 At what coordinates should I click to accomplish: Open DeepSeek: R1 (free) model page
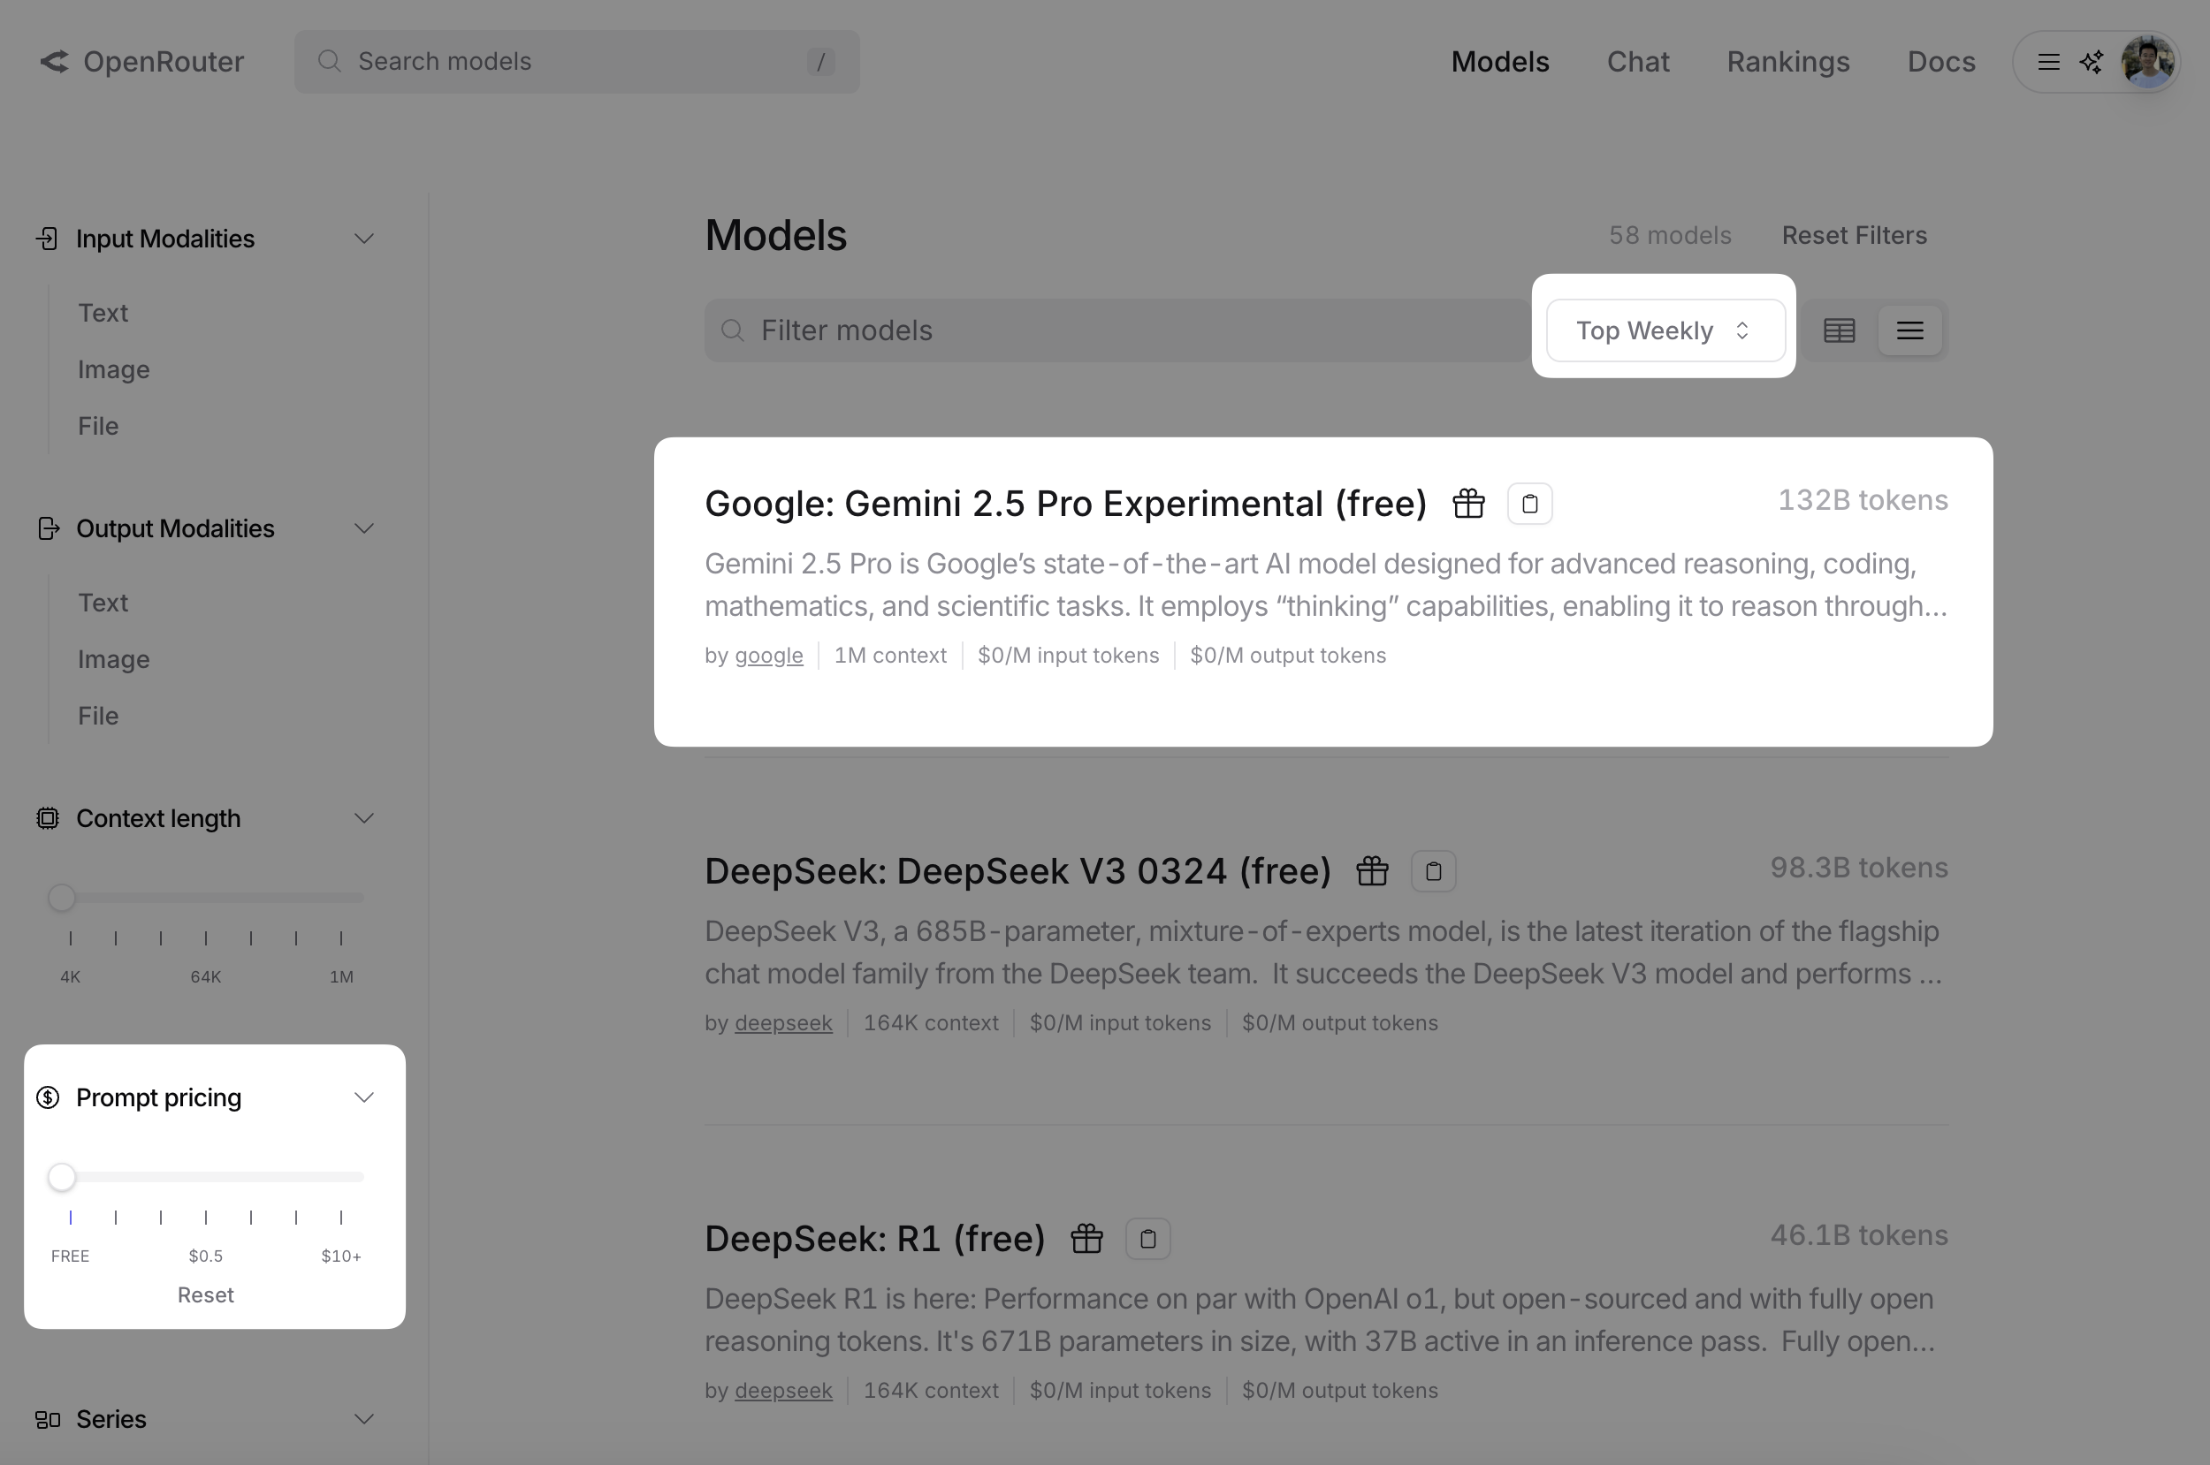[x=874, y=1239]
